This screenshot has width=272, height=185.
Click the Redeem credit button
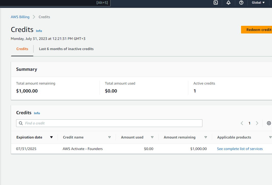257,30
